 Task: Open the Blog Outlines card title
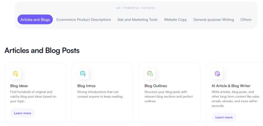pyautogui.click(x=156, y=86)
